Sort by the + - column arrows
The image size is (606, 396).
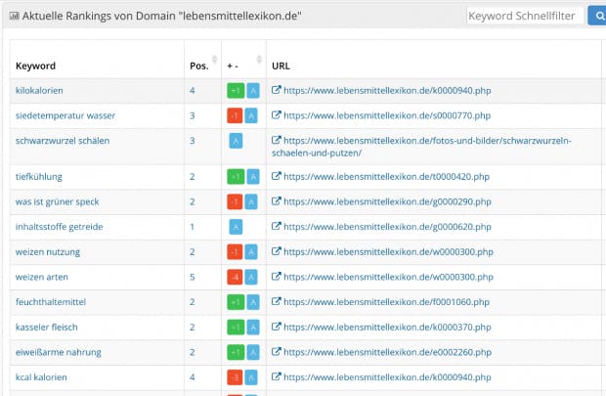click(x=259, y=60)
